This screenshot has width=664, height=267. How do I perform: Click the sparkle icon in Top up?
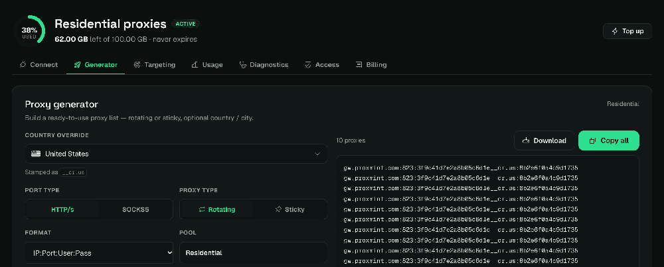click(615, 31)
